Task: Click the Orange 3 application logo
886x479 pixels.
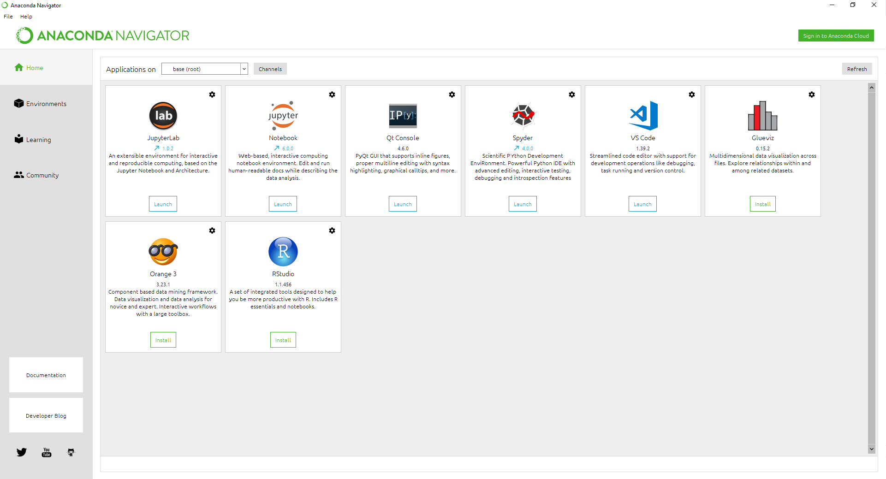Action: 163,252
